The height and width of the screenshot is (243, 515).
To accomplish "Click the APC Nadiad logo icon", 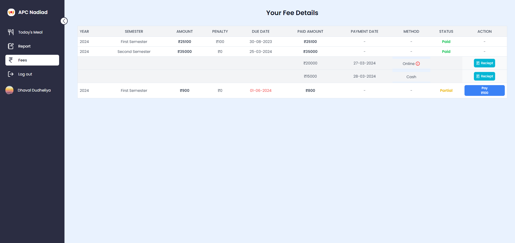I will [x=11, y=12].
